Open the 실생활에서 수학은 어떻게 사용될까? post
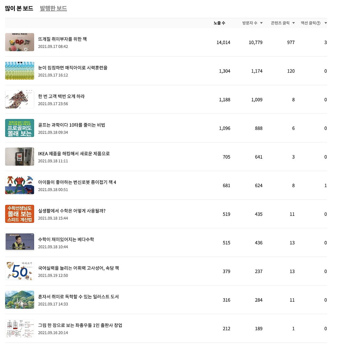 click(71, 211)
